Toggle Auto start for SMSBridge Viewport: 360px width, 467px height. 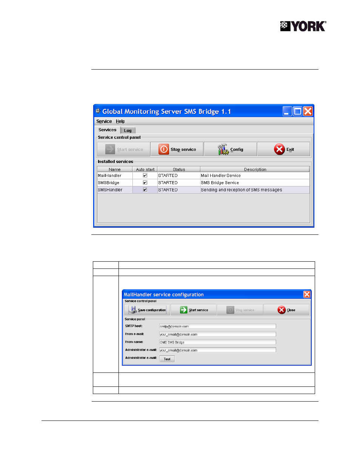[x=145, y=183]
